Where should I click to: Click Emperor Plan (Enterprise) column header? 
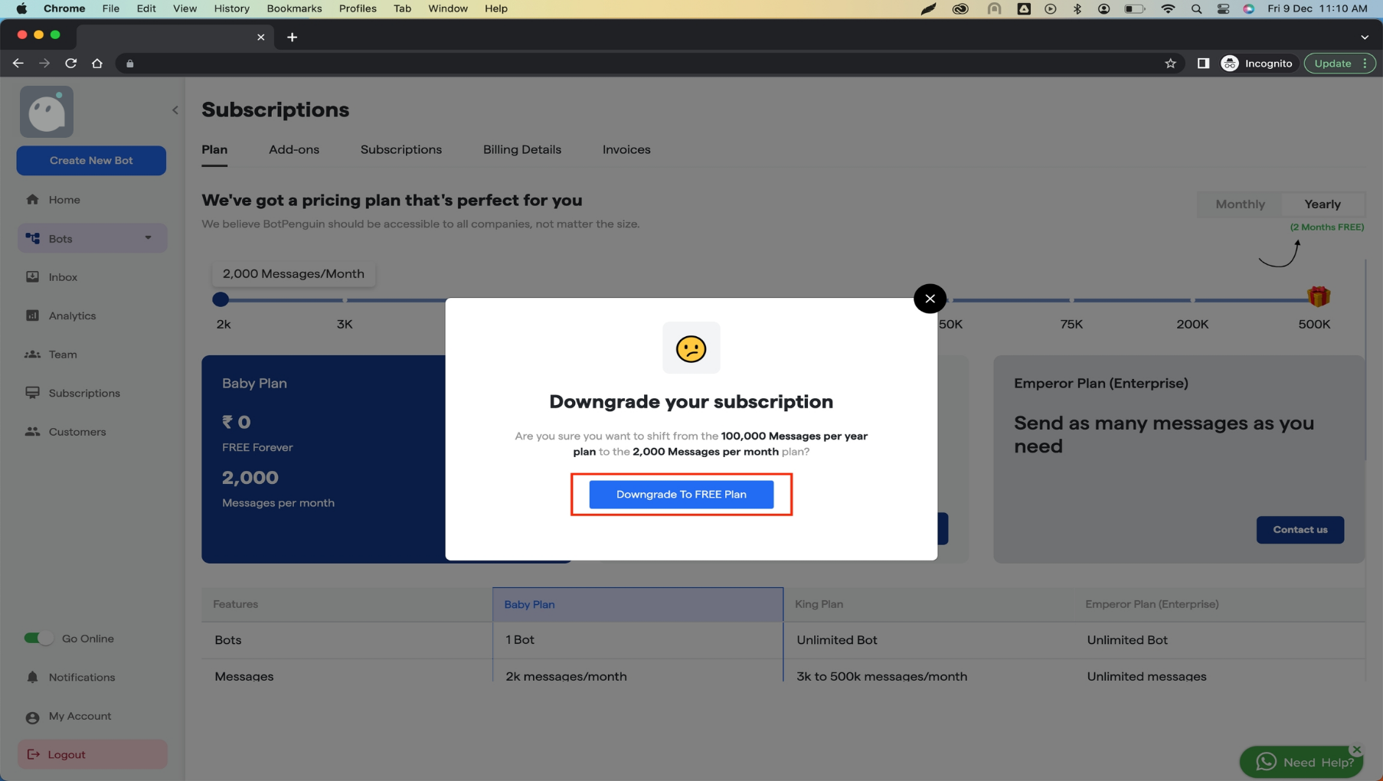pyautogui.click(x=1219, y=604)
